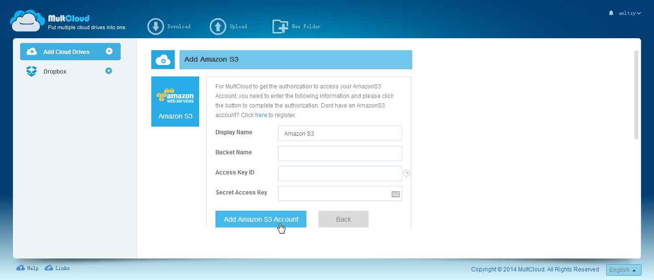Image resolution: width=654 pixels, height=280 pixels.
Task: Click the copyright 2014 MultCloud text
Action: [535, 269]
